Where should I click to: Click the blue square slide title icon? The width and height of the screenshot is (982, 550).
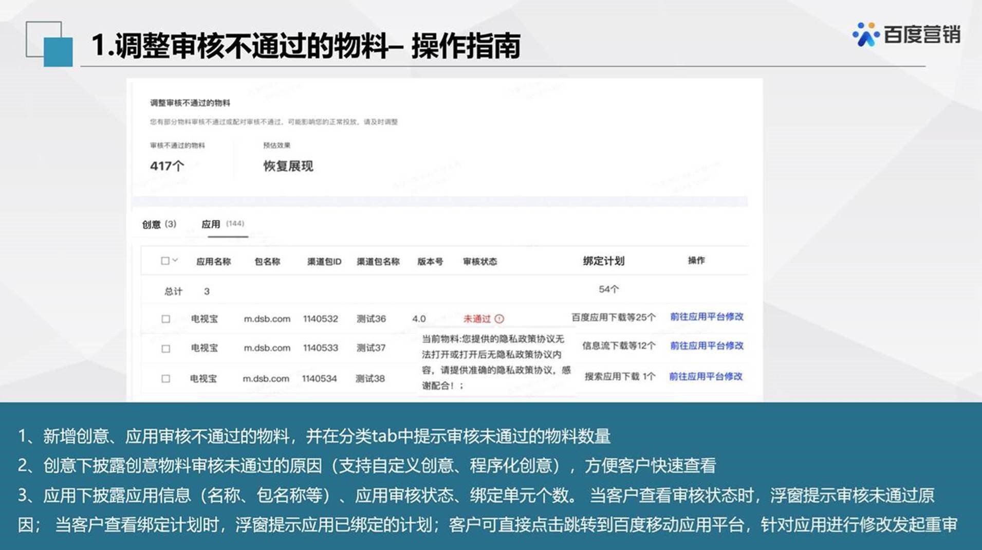tap(58, 52)
